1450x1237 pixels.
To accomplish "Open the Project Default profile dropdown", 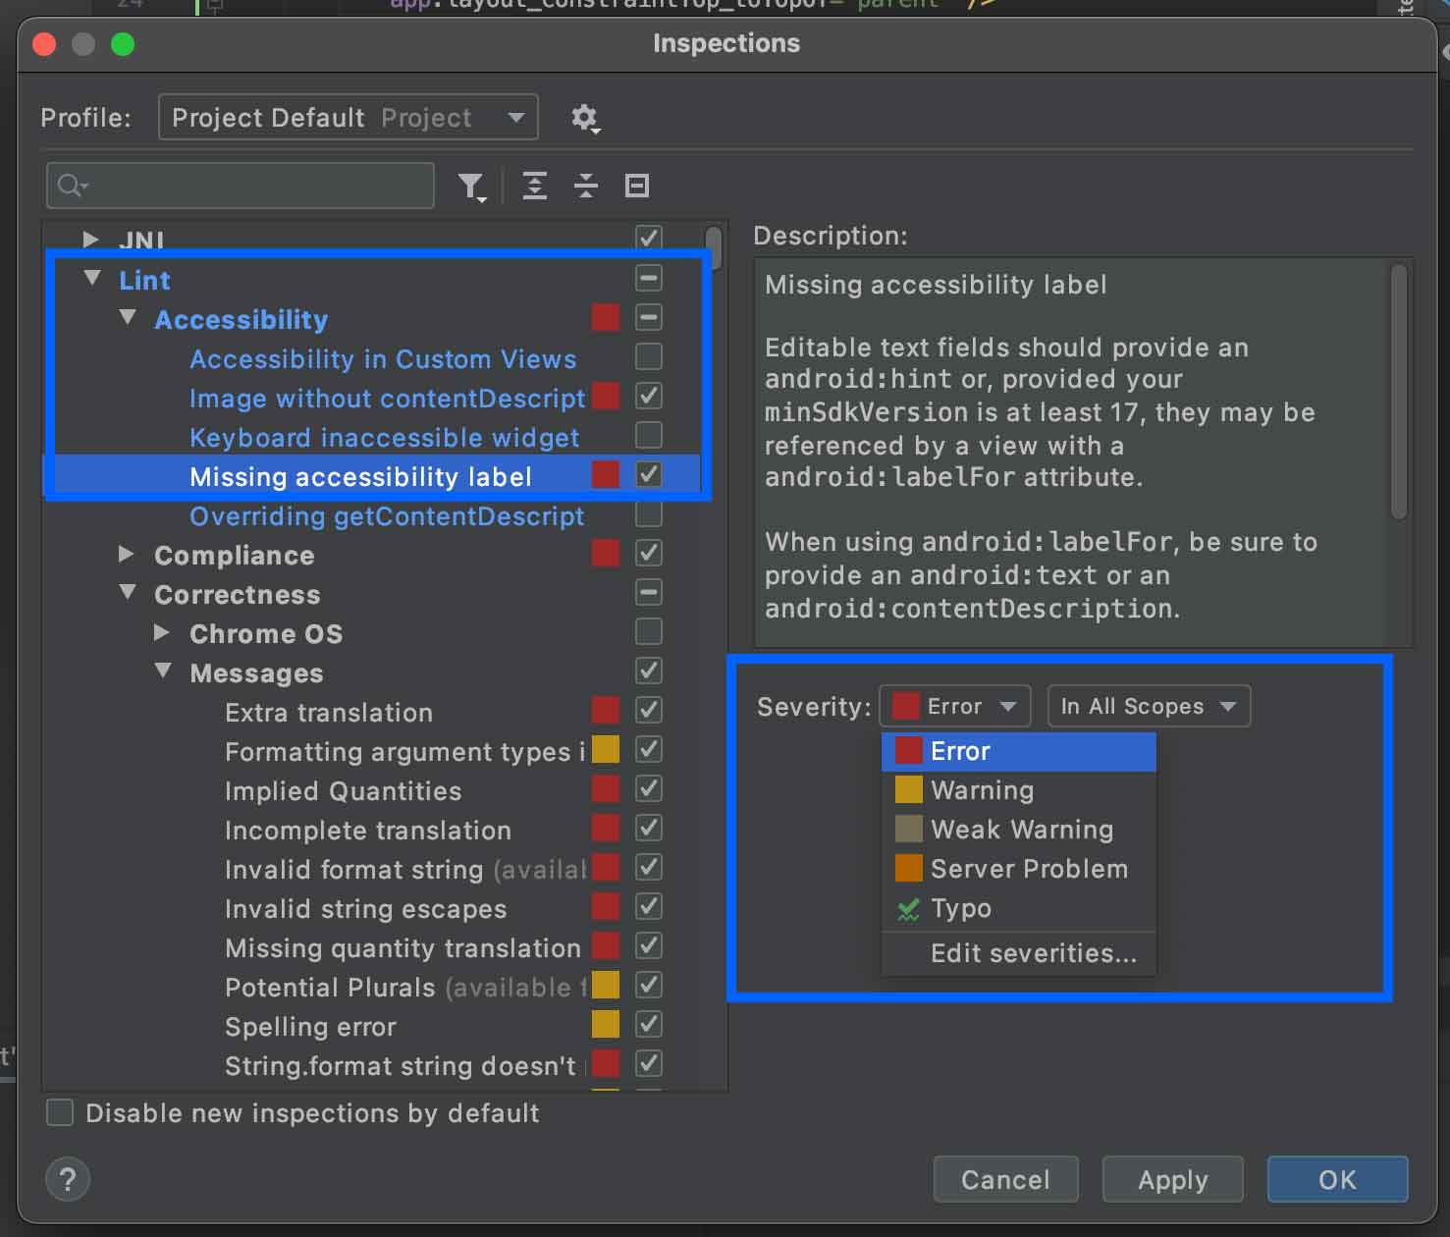I will (348, 118).
